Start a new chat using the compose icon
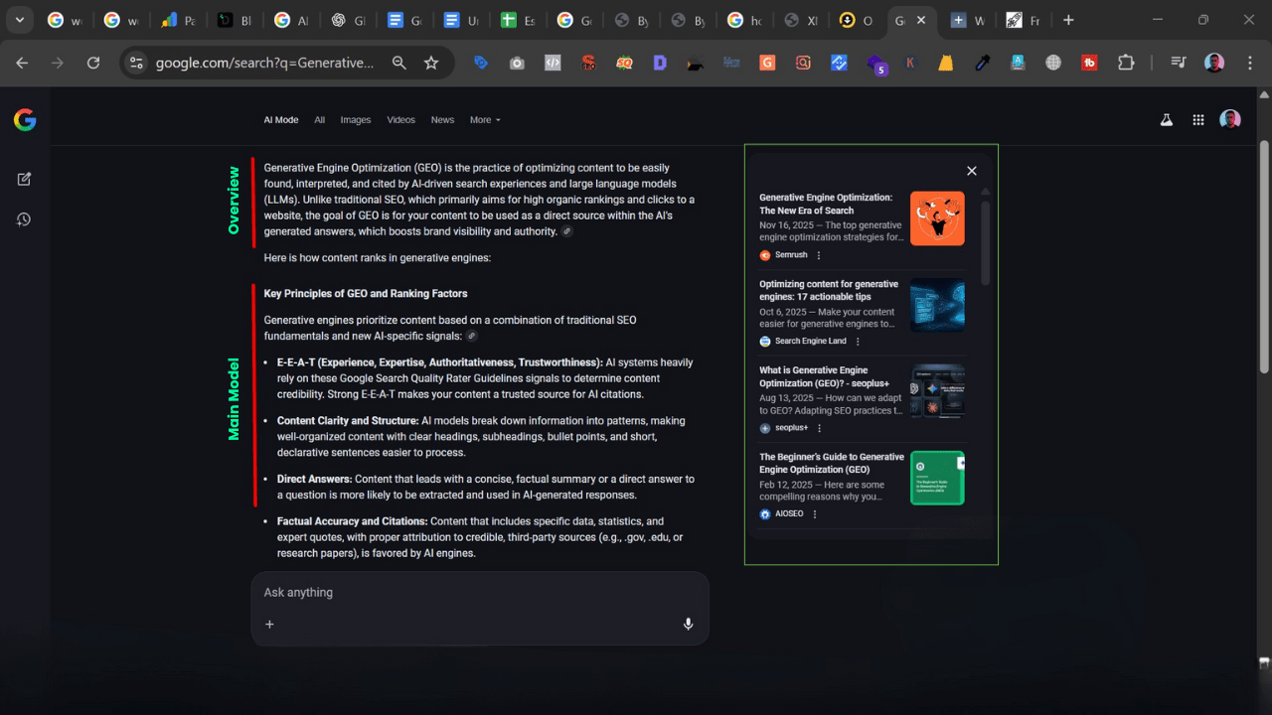This screenshot has width=1272, height=715. click(x=24, y=179)
